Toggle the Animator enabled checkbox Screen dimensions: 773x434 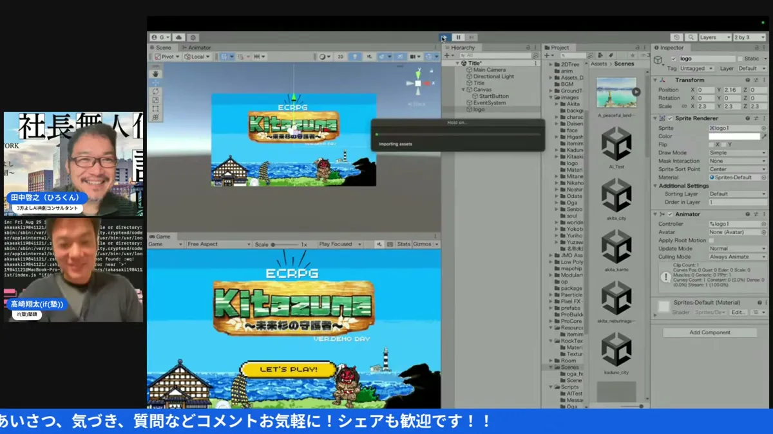point(670,215)
